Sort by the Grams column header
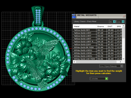131x98 pixels. click(101, 26)
